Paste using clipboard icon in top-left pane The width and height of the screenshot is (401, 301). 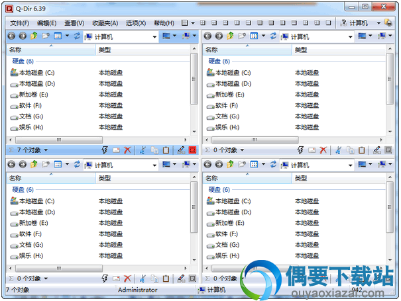(x=166, y=150)
